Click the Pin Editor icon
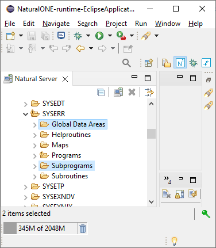This screenshot has width=216, height=248. (128, 49)
